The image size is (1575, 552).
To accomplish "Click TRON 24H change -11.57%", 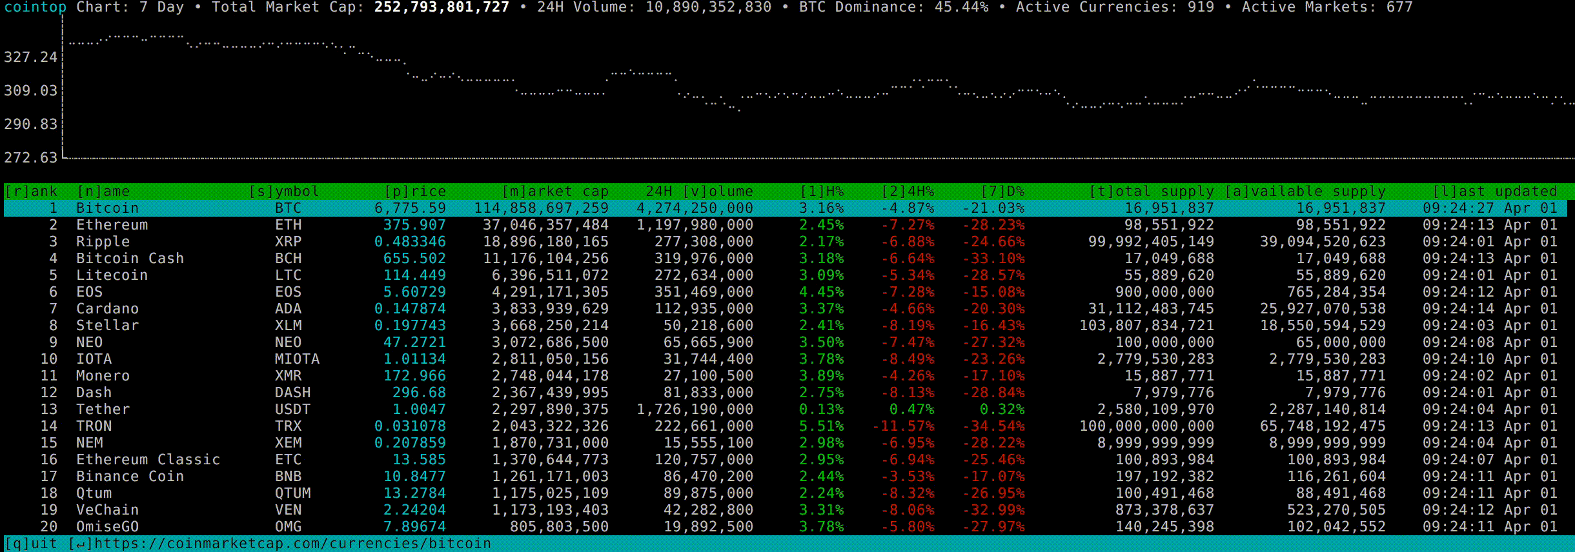I will pyautogui.click(x=903, y=426).
